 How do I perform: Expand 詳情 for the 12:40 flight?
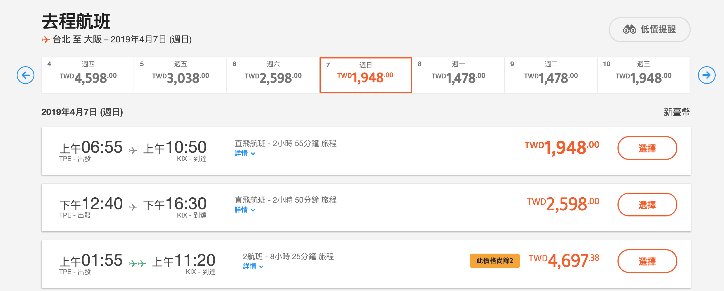pyautogui.click(x=245, y=210)
